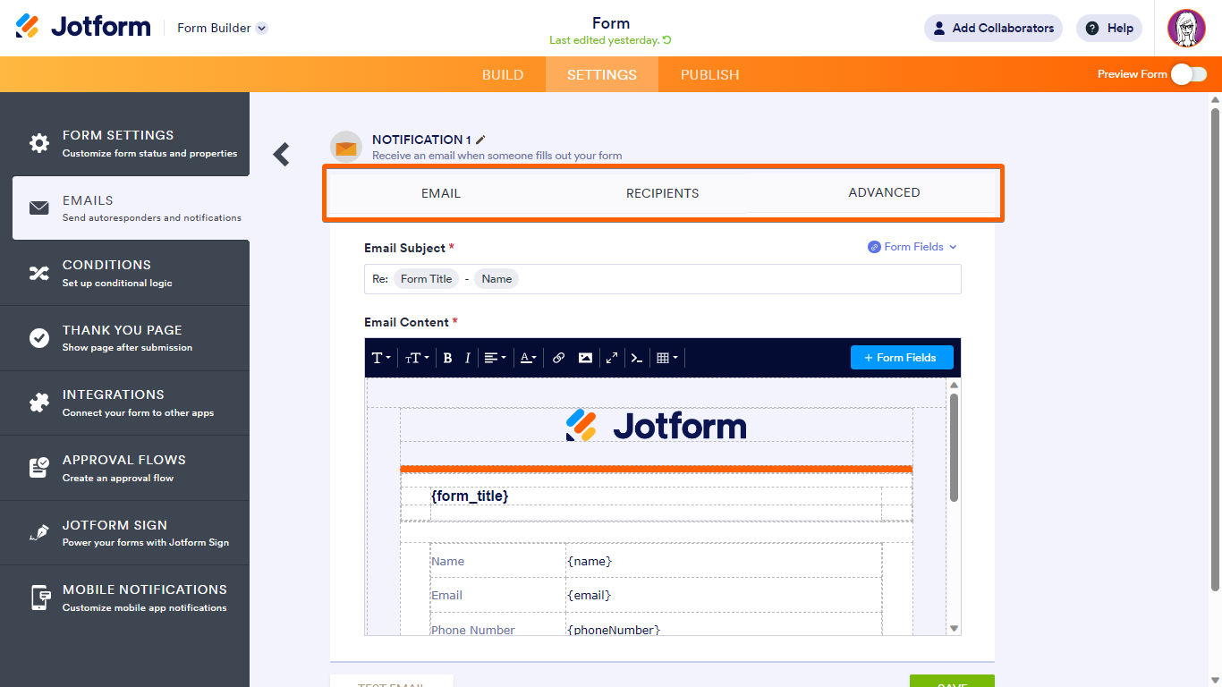Select the SETTINGS tab

pos(602,74)
